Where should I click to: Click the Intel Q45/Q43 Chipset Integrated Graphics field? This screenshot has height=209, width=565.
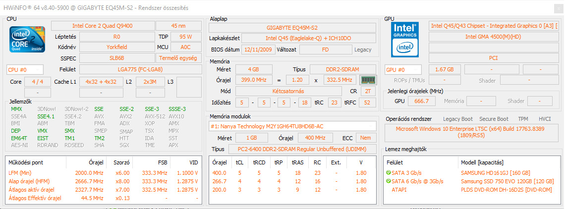point(493,26)
